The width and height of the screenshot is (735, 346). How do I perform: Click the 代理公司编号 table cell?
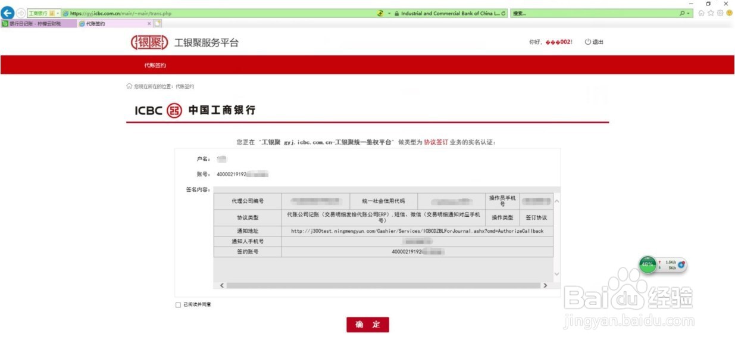[248, 201]
